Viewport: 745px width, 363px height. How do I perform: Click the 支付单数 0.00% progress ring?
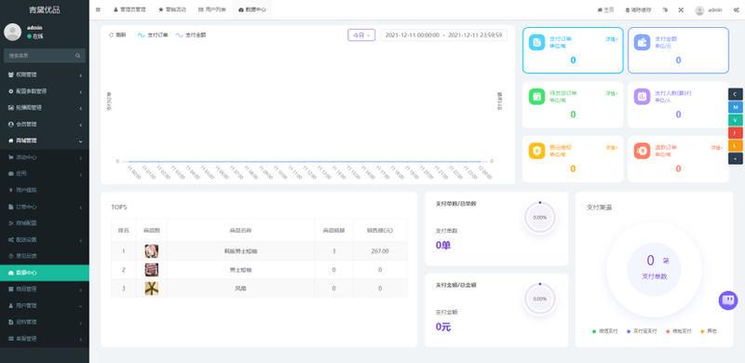point(540,218)
